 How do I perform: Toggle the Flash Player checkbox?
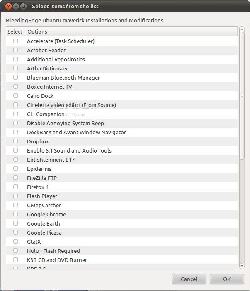[16, 196]
